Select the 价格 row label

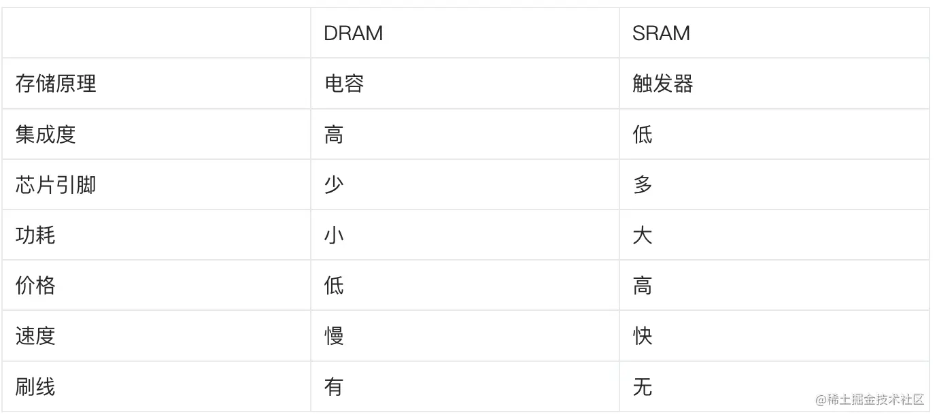coord(35,286)
